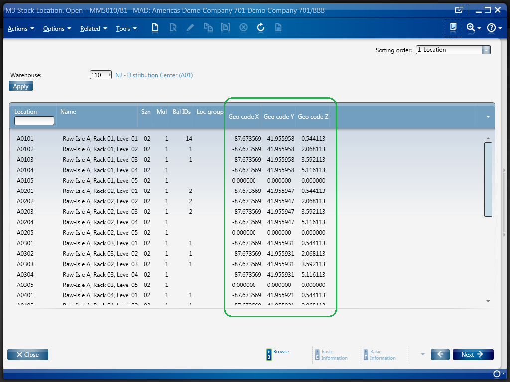Click the NJ - Distribution Center link
Viewport: 510px width, 382px height.
click(x=153, y=75)
